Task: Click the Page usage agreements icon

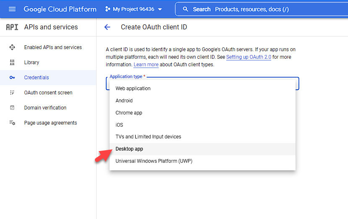Action: pyautogui.click(x=12, y=123)
